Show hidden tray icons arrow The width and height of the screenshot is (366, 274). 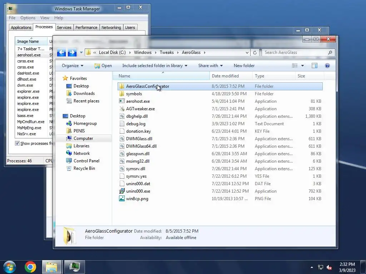312,267
